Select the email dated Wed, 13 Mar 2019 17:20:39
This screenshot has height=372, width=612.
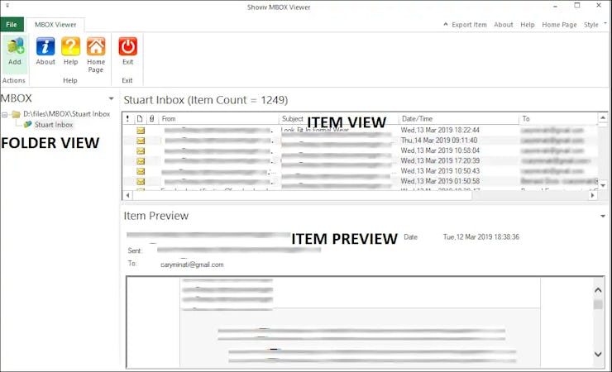point(361,160)
